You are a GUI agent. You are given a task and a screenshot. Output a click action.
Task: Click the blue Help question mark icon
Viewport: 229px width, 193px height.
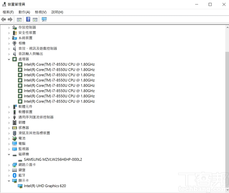tap(28, 19)
